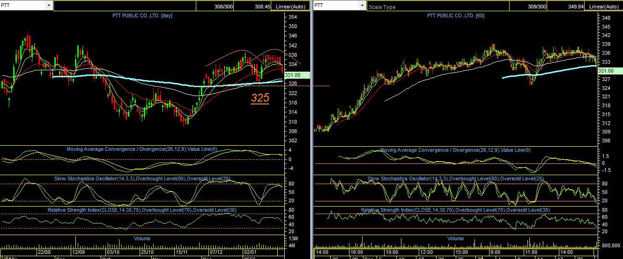Click the 22/08 date on daily axis

[44, 252]
